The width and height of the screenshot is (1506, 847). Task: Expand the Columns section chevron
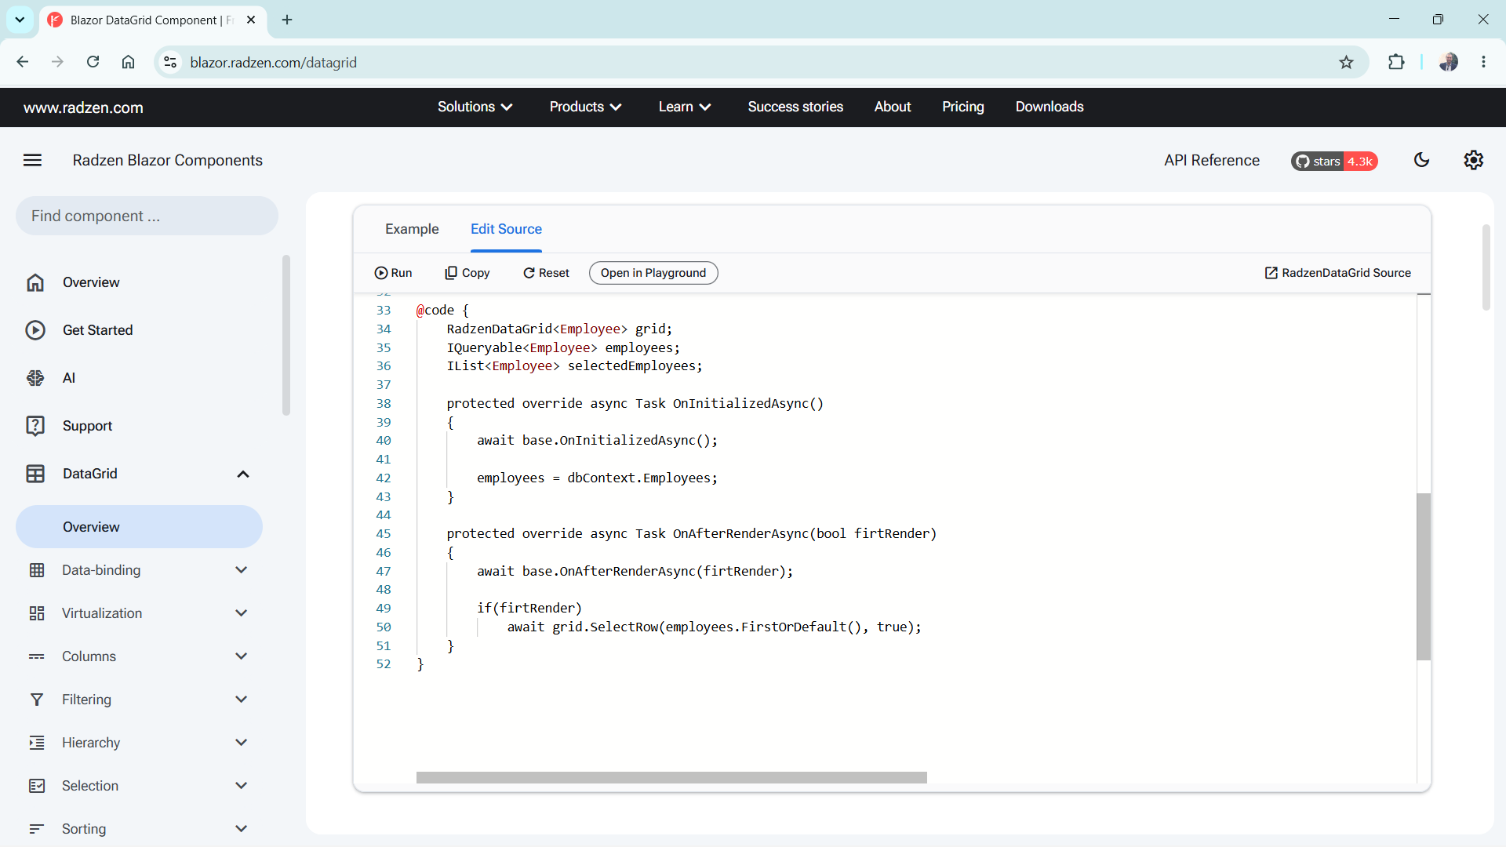242,656
